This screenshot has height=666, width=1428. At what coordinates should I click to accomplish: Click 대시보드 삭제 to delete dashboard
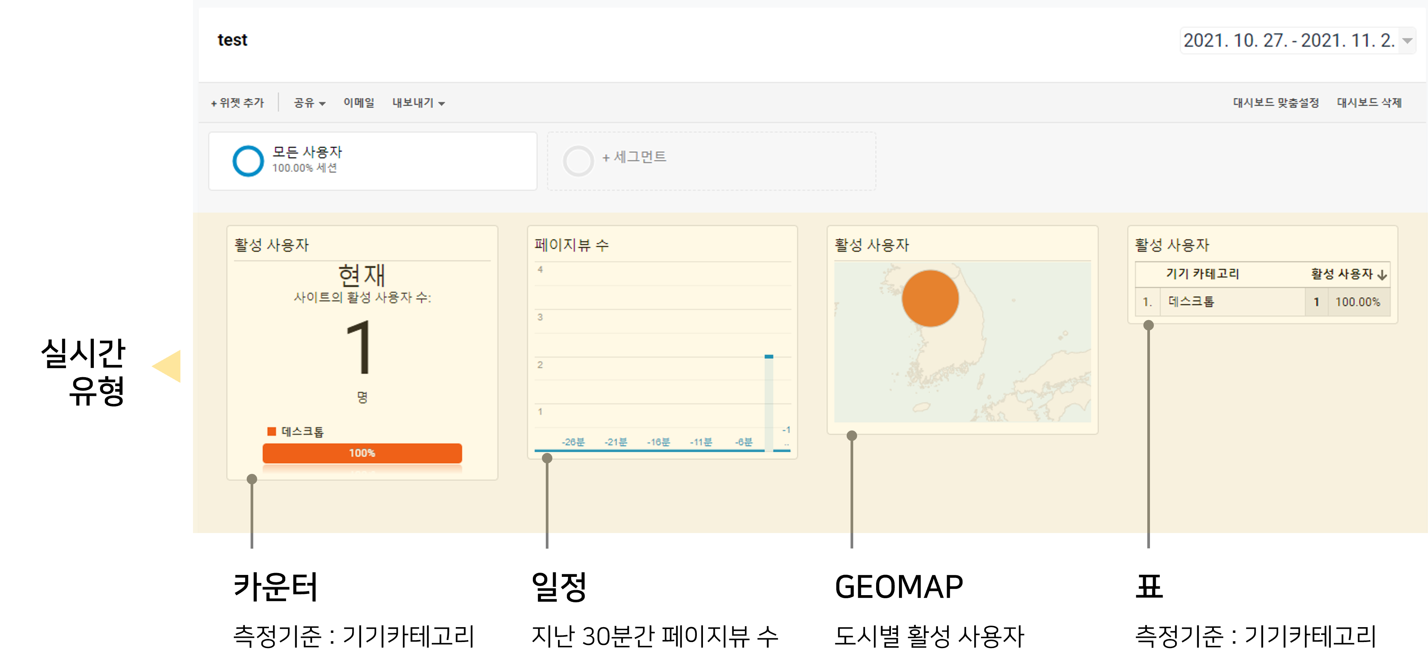click(x=1368, y=103)
